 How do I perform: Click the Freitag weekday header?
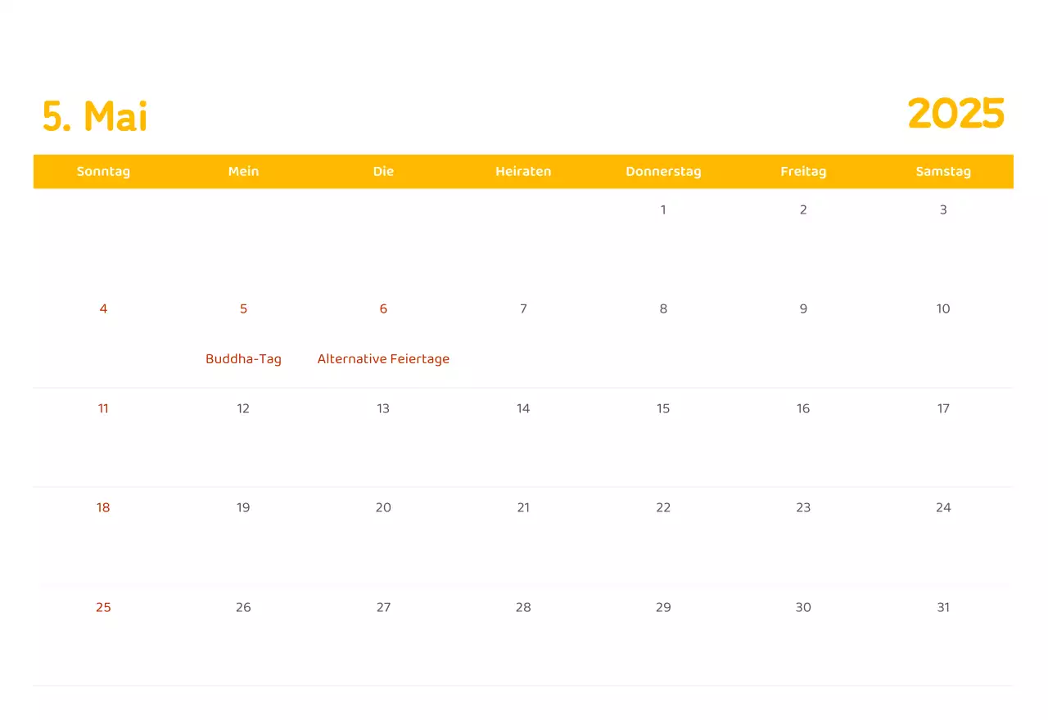click(803, 171)
